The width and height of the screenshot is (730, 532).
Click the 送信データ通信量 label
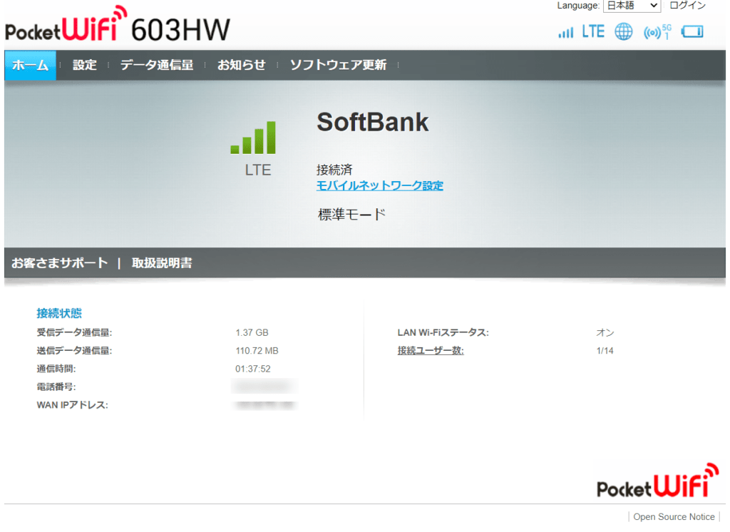pyautogui.click(x=74, y=351)
